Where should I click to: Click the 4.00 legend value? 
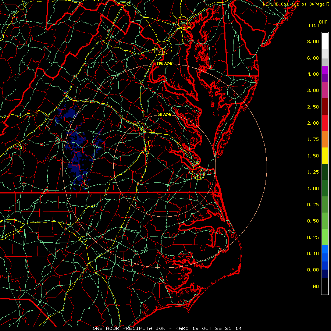pos(313,74)
